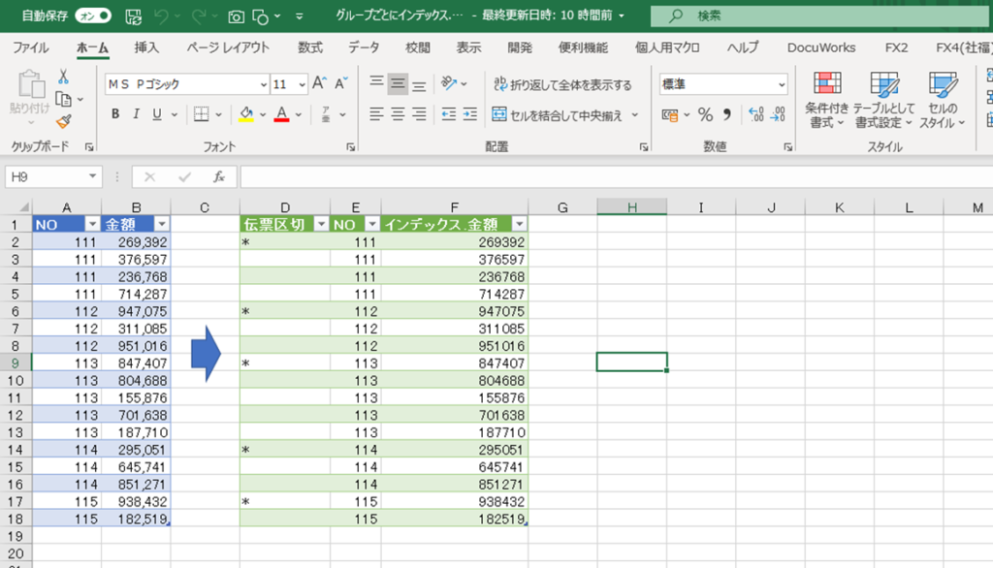Viewport: 993px width, 568px height.
Task: Open the Quick Access Toolbar customize arrow
Action: point(299,16)
